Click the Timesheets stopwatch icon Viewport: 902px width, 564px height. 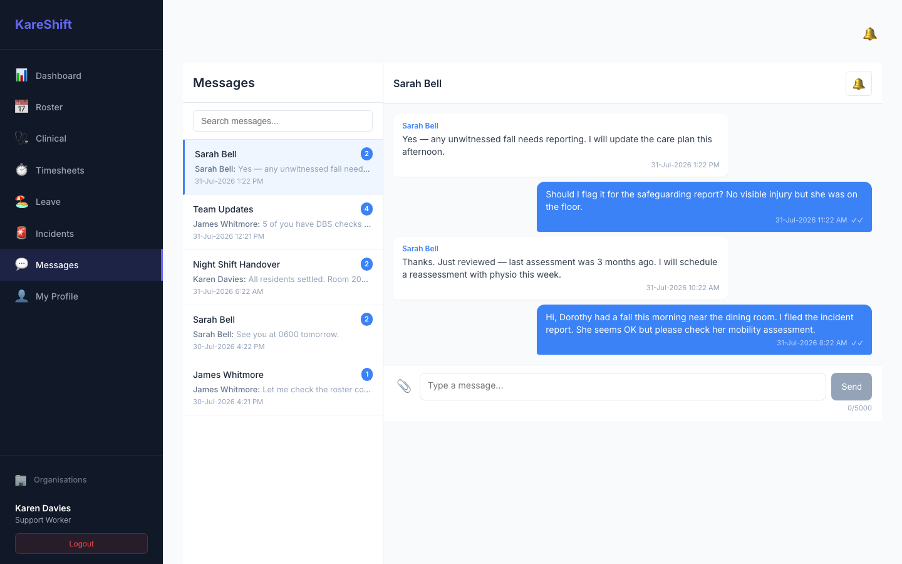click(21, 170)
